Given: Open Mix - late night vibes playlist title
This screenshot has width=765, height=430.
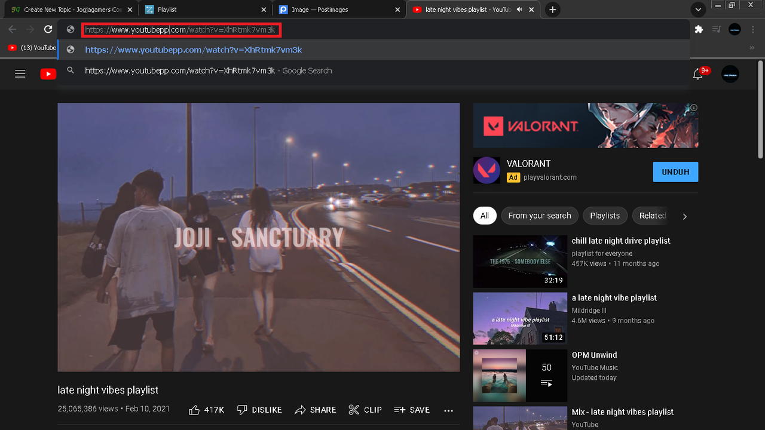Looking at the screenshot, I should (x=622, y=412).
